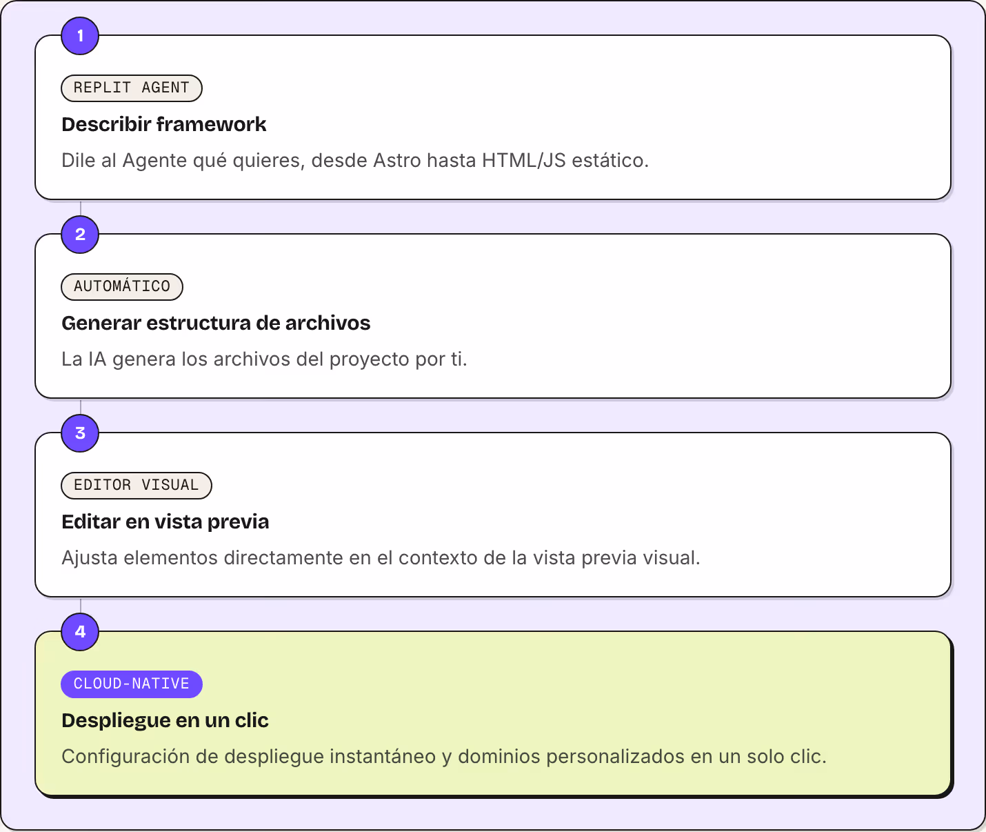Click the EDITOR VISUAL tag
The image size is (986, 832).
pos(137,486)
